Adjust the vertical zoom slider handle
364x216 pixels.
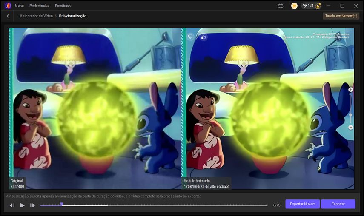pos(350,115)
